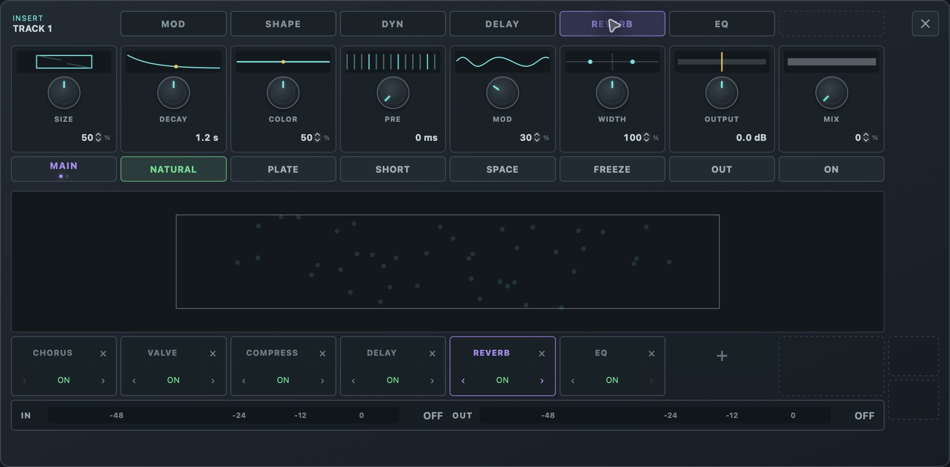Screen dimensions: 950x467
Task: Remove the COMPRESS effect slot
Action: point(322,353)
